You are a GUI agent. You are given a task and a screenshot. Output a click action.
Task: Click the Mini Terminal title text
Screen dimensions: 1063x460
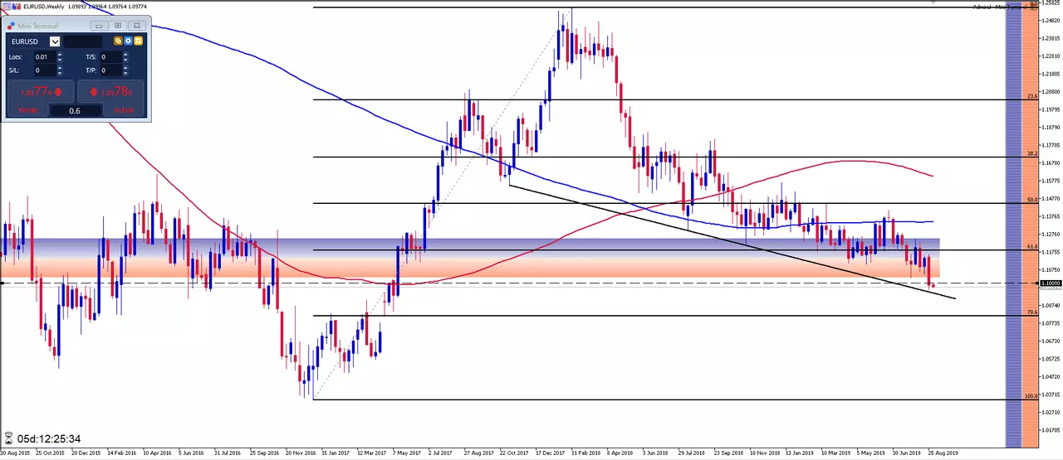(x=38, y=26)
